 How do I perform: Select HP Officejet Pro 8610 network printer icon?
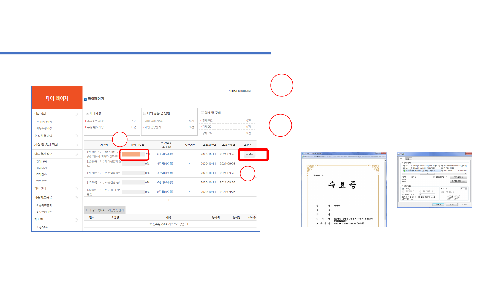coord(405,170)
